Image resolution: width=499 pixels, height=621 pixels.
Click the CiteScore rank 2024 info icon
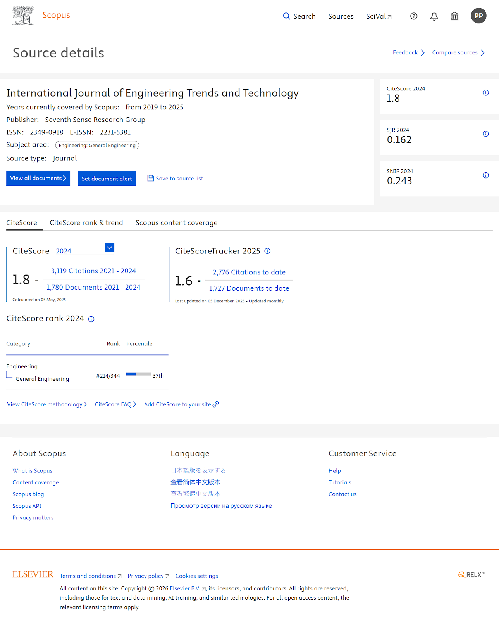click(91, 319)
